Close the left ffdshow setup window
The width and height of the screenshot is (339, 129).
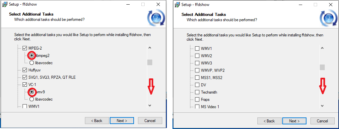point(159,4)
